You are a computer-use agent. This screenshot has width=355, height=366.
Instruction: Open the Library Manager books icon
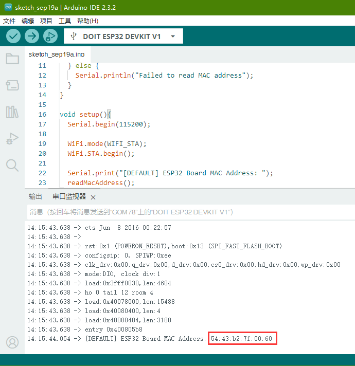12,112
